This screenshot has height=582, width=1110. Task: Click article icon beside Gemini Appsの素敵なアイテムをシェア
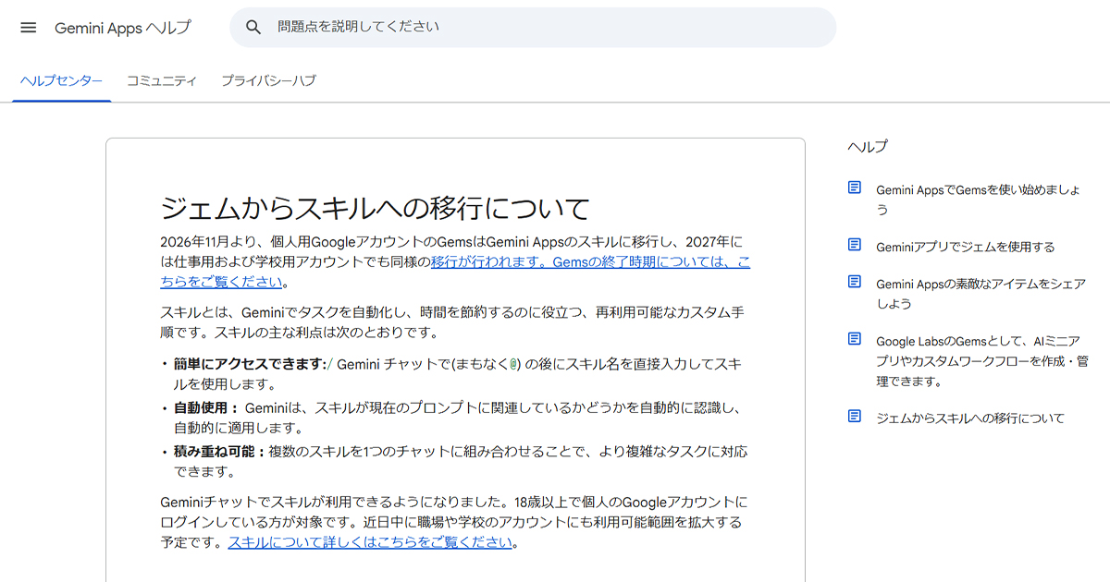click(x=855, y=282)
